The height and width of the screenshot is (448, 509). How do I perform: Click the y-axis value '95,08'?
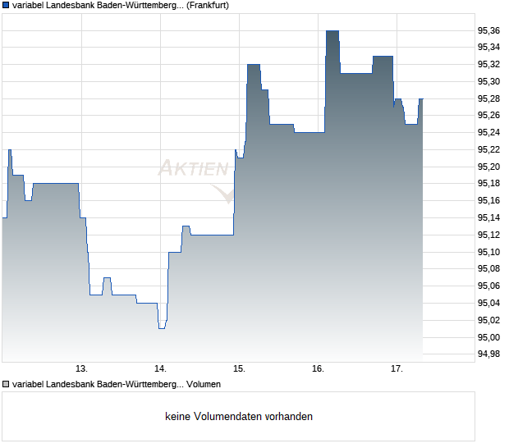tap(488, 268)
